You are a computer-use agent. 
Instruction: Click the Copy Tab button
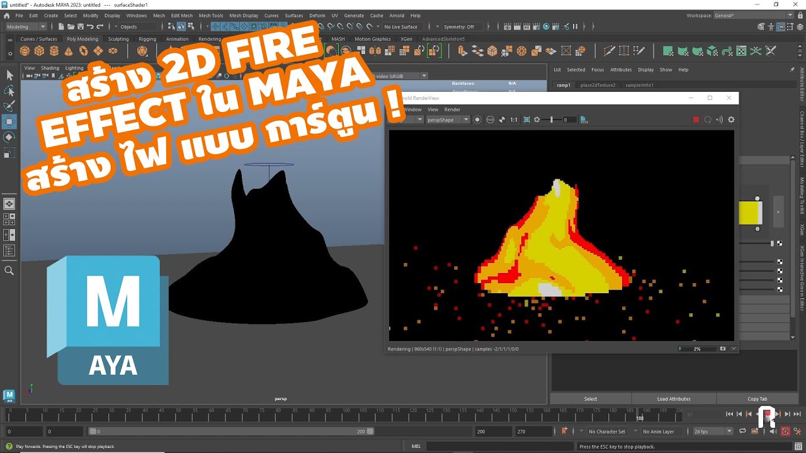tap(758, 399)
